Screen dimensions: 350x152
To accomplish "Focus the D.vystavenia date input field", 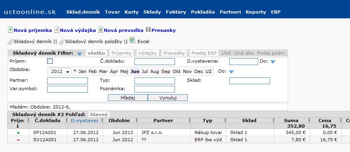I will point(244,62).
